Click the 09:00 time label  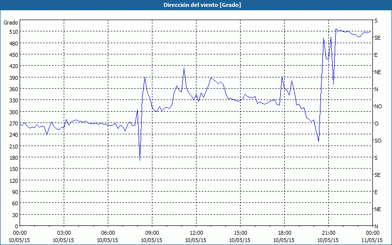pyautogui.click(x=151, y=233)
